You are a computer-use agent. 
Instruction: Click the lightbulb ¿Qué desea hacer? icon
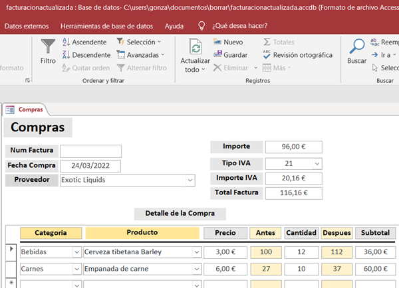(x=201, y=26)
